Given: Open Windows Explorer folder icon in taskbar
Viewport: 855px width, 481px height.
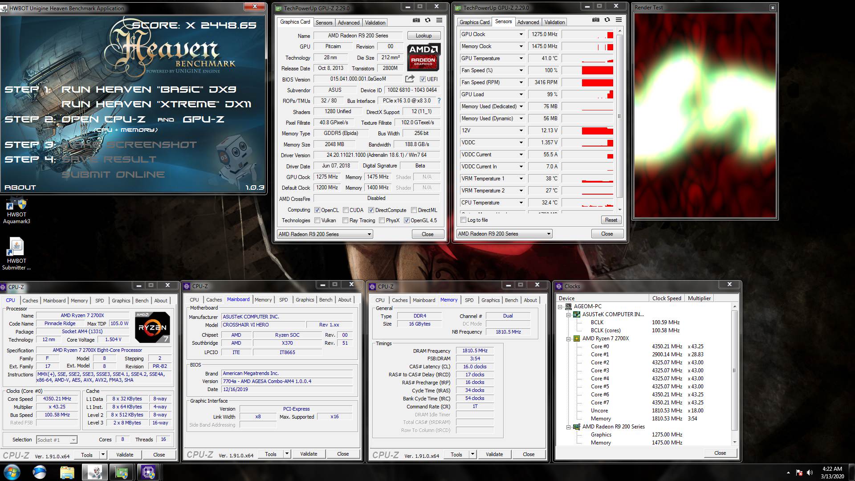Looking at the screenshot, I should pyautogui.click(x=67, y=472).
